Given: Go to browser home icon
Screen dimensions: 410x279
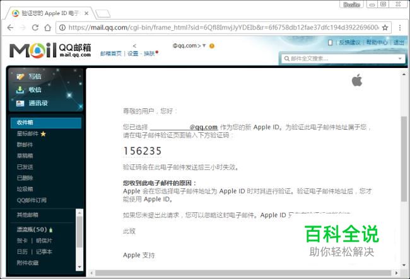Looking at the screenshot, I should pos(47,28).
